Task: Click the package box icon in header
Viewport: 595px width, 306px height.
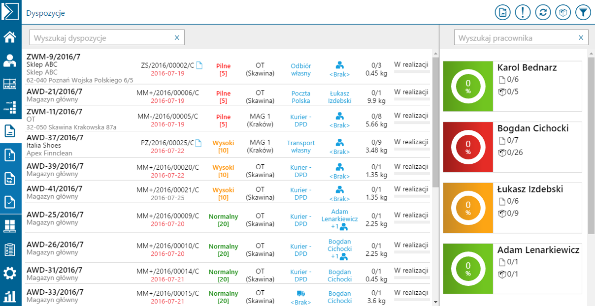Action: 563,12
